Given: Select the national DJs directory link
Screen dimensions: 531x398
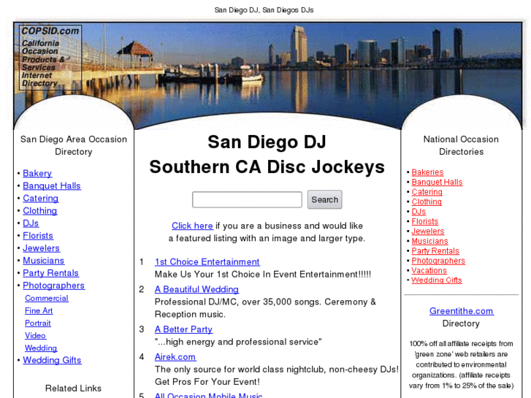Looking at the screenshot, I should (419, 211).
